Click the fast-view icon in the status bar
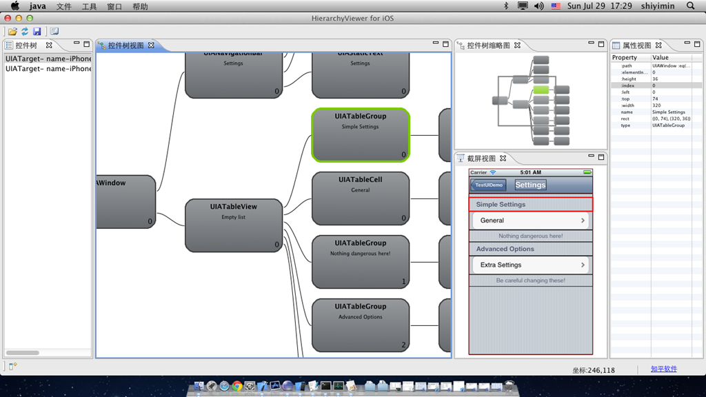 point(12,367)
